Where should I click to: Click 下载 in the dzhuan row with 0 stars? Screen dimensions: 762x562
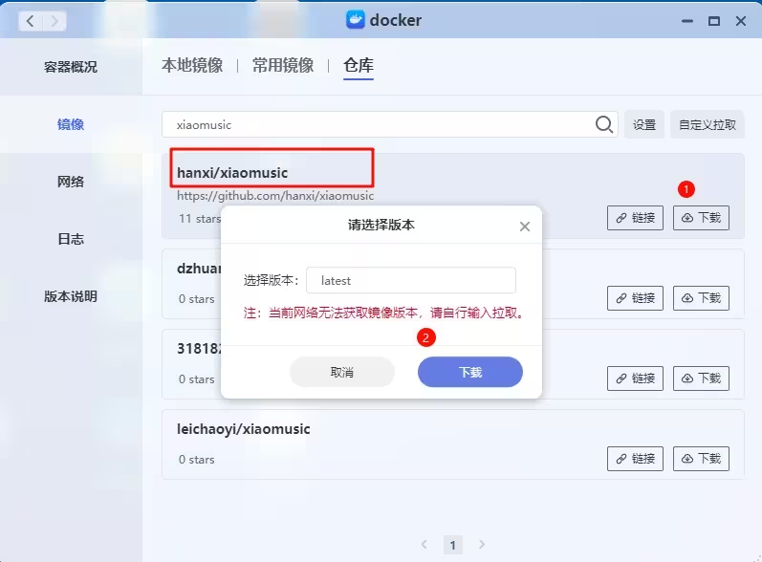pos(701,298)
